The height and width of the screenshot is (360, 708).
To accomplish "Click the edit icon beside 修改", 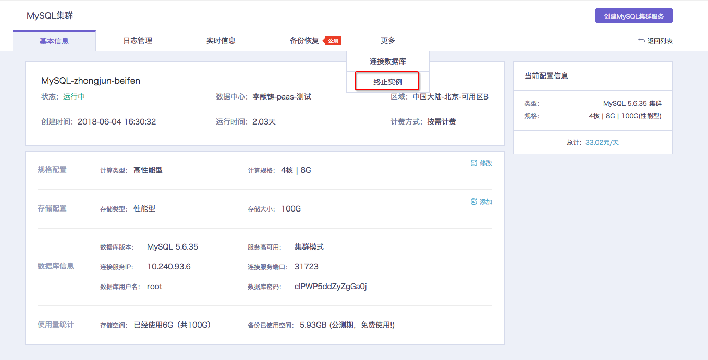I will [x=474, y=163].
